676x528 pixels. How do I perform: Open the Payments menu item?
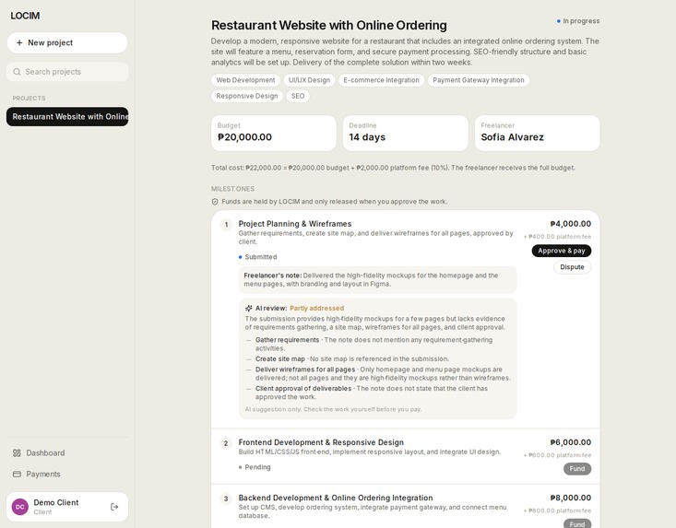tap(67, 475)
